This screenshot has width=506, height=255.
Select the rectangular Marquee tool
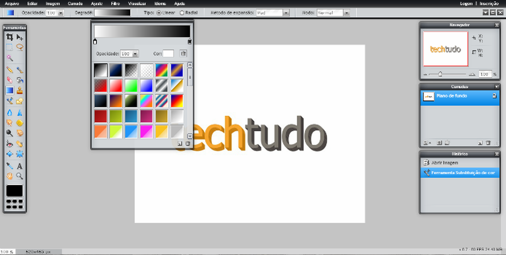(x=10, y=47)
